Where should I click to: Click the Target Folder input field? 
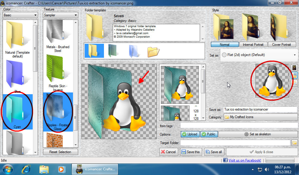coord(235,143)
